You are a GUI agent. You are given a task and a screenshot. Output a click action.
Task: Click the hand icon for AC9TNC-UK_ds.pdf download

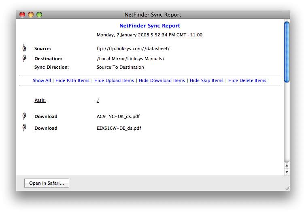[24, 116]
